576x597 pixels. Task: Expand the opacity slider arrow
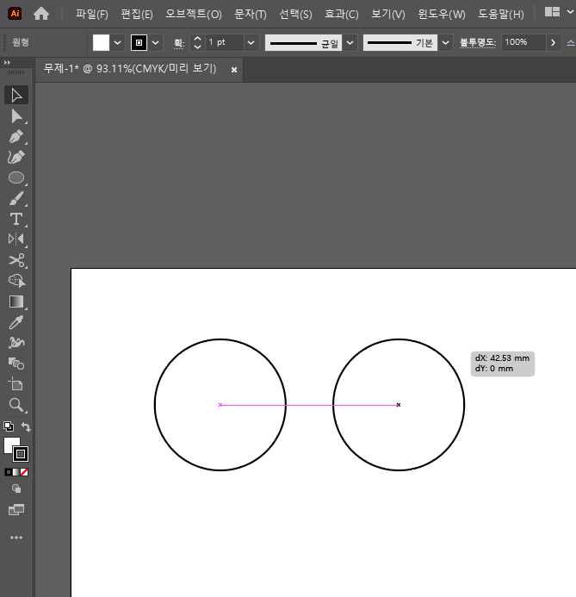pos(553,43)
